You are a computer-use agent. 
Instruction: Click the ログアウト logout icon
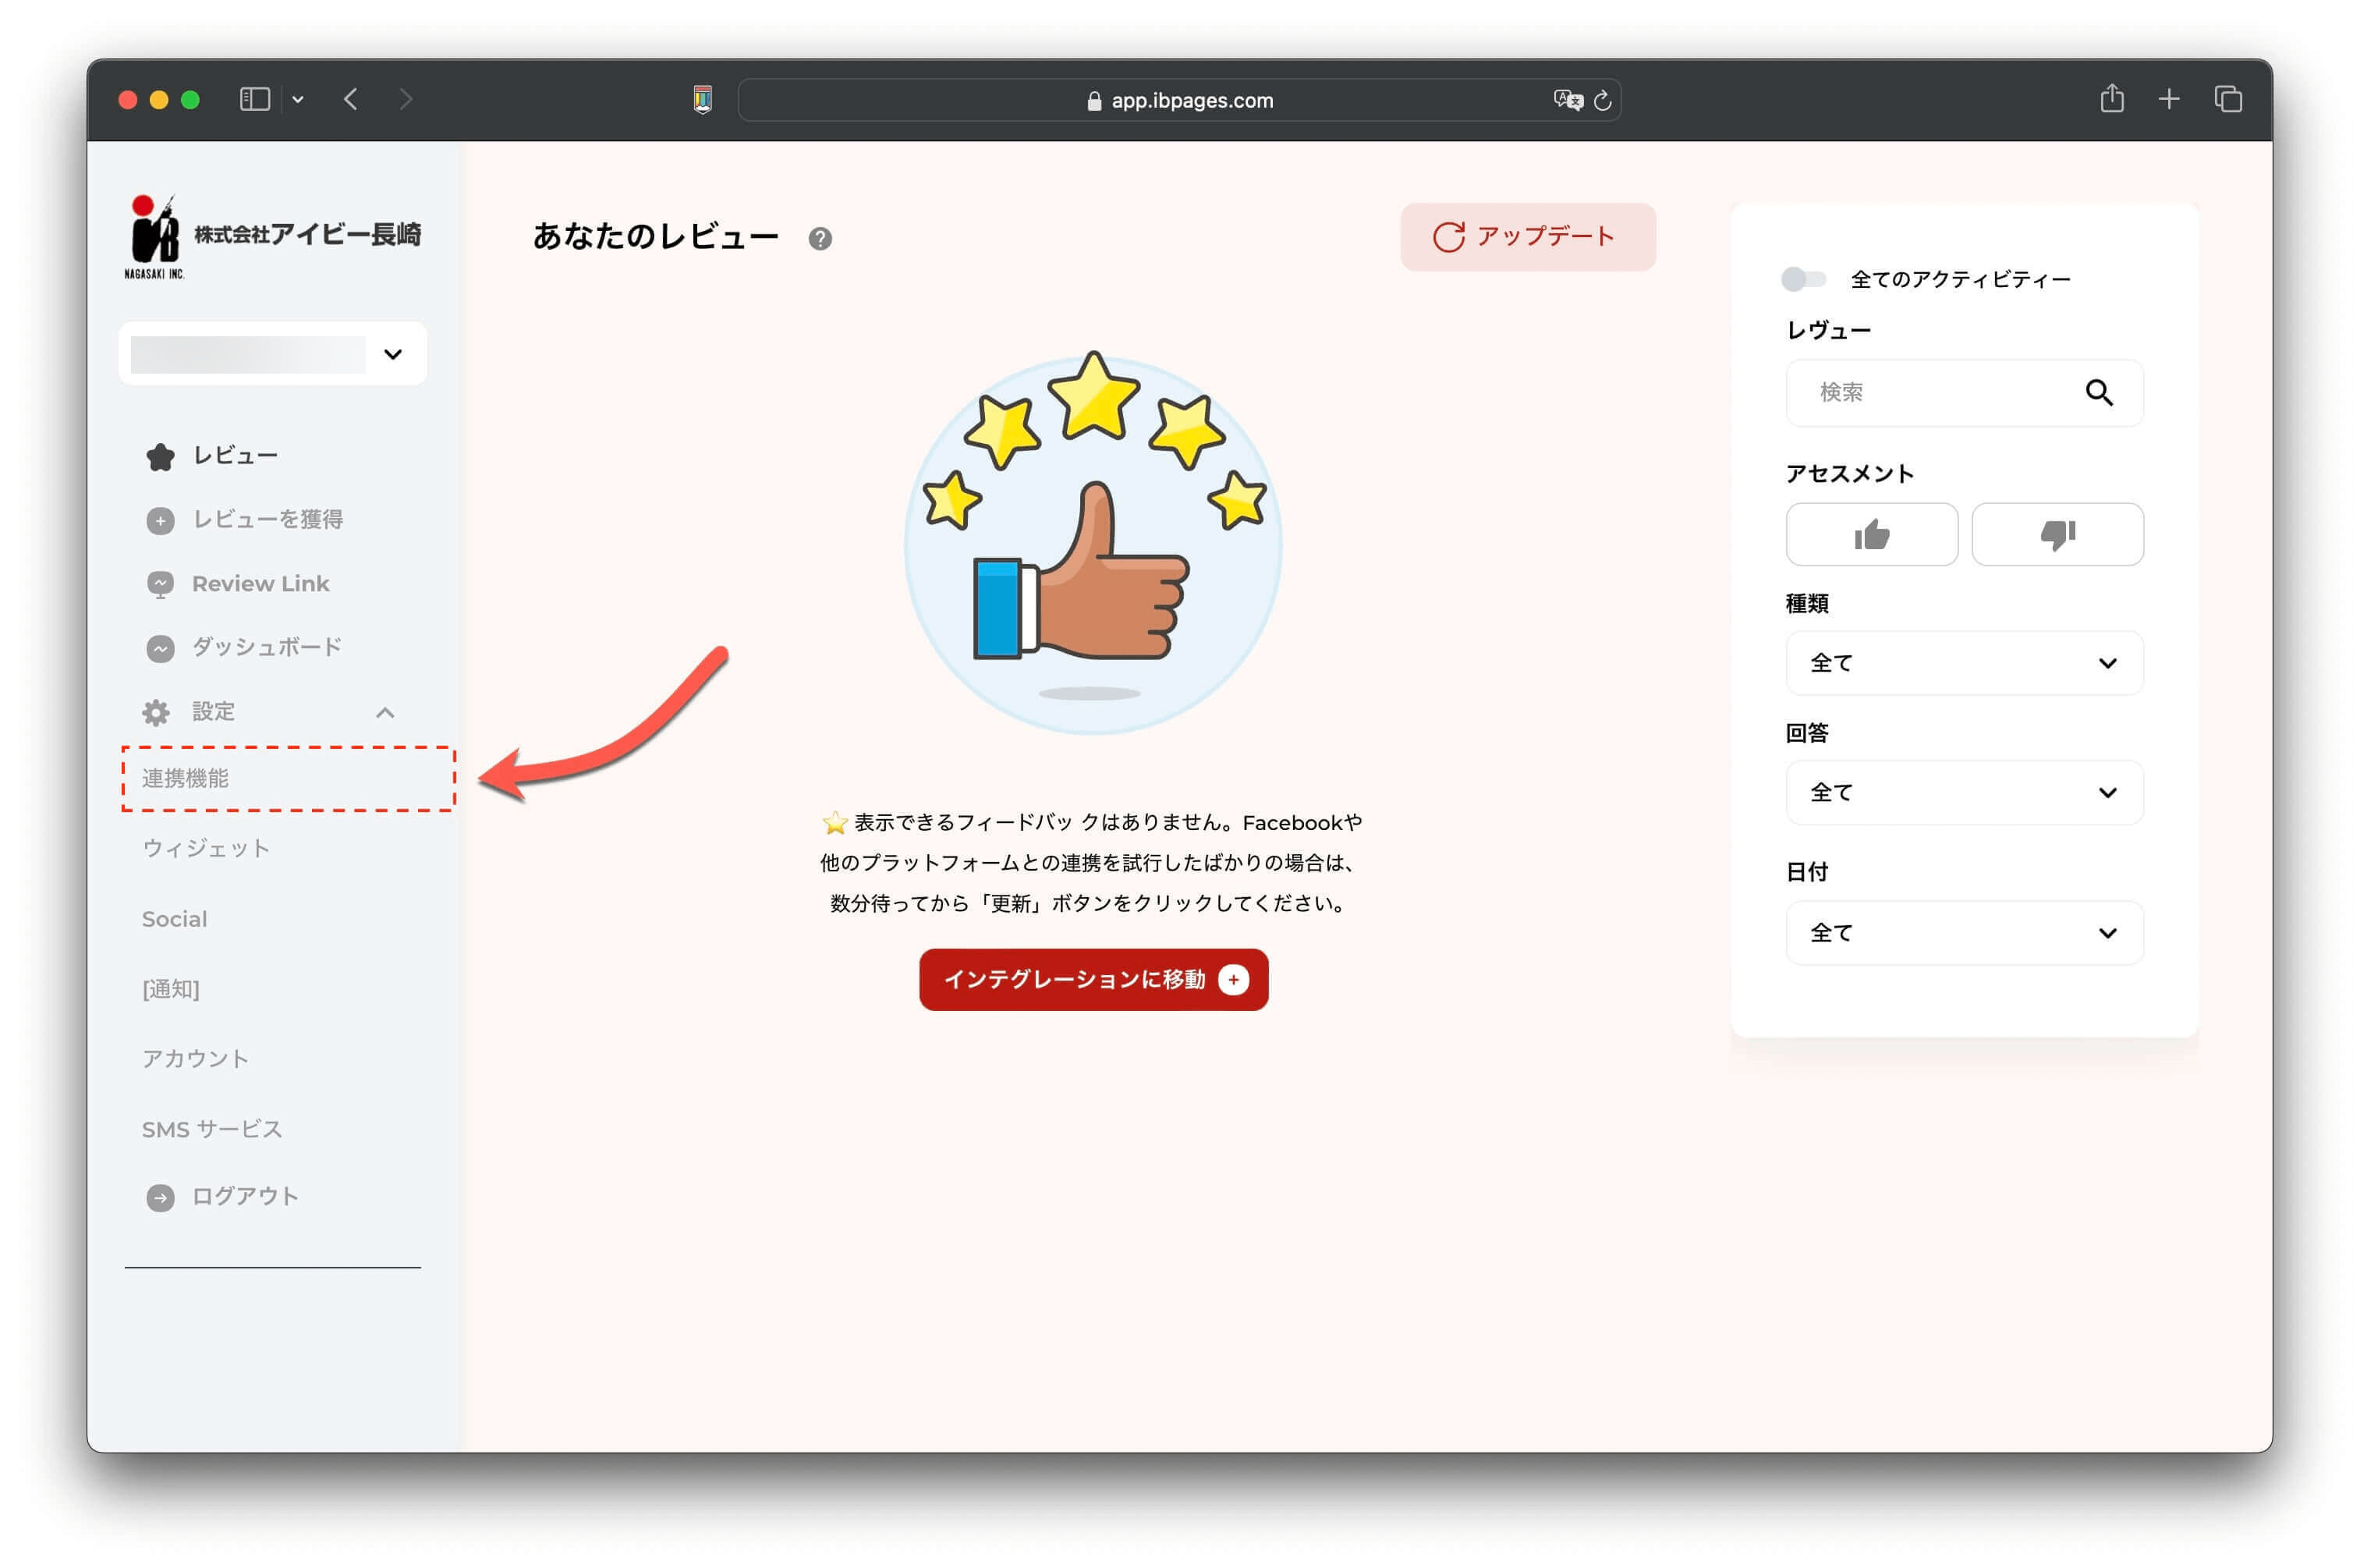point(160,1197)
